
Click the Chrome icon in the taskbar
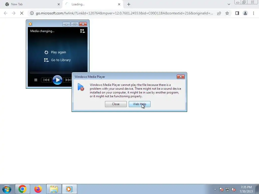(x=23, y=189)
